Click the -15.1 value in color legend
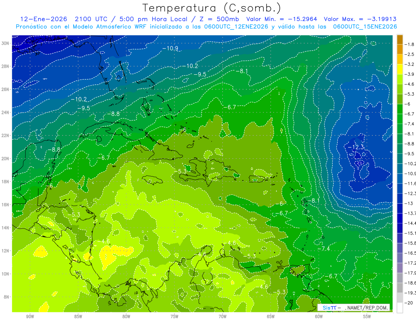416x321 pixels. [410, 233]
